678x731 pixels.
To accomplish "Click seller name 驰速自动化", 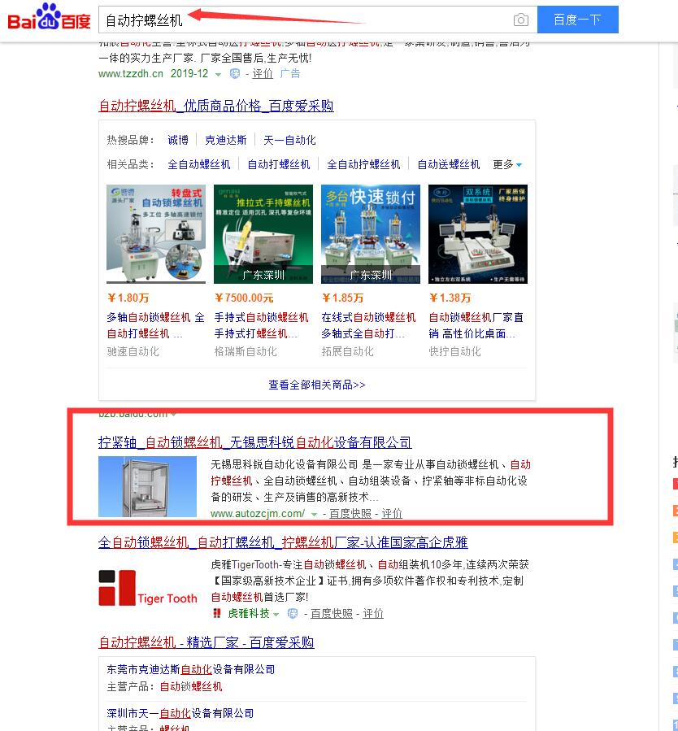I will coord(133,351).
